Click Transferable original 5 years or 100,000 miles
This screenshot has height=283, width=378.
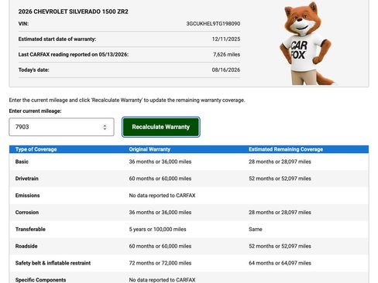(x=157, y=229)
